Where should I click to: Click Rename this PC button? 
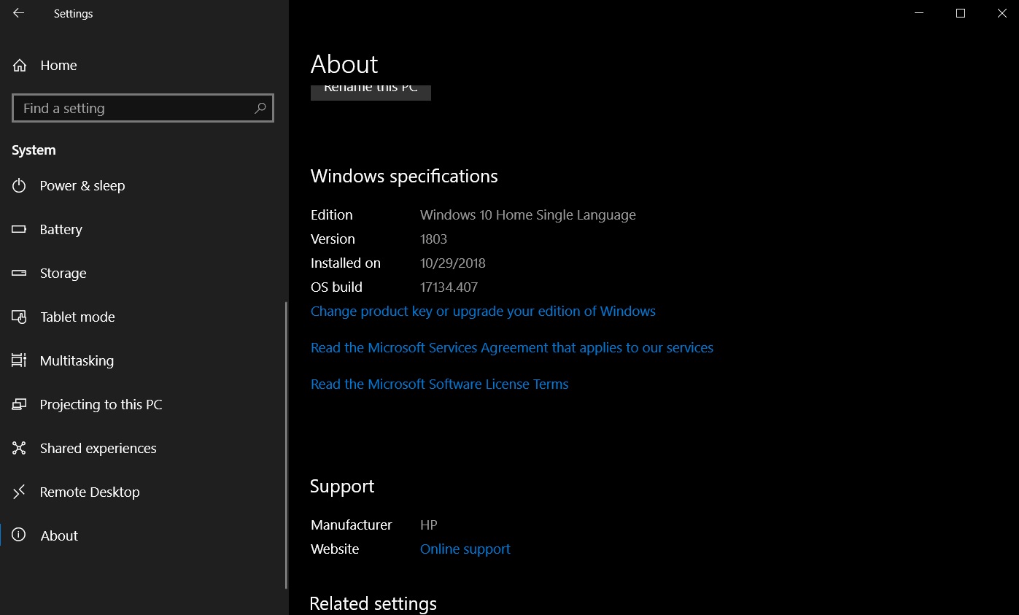click(x=371, y=92)
